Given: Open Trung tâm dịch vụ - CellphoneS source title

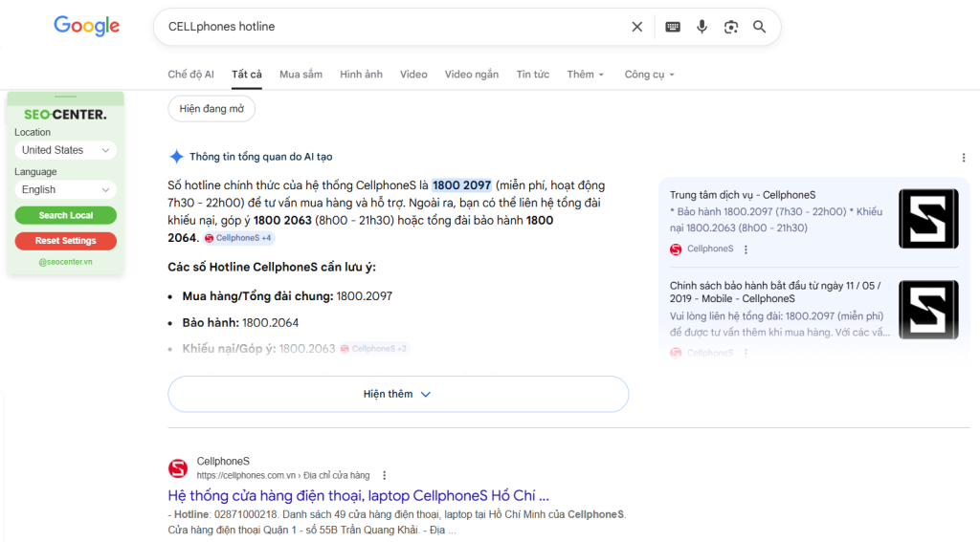Looking at the screenshot, I should (x=743, y=195).
